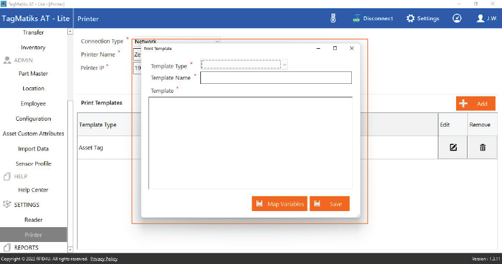
Task: Remove the Asset Tag template
Action: pos(482,147)
